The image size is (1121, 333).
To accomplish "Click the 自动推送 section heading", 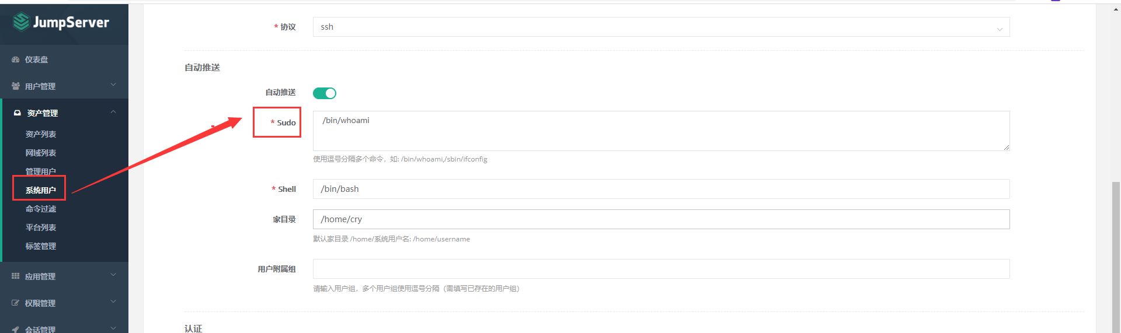I will click(202, 68).
